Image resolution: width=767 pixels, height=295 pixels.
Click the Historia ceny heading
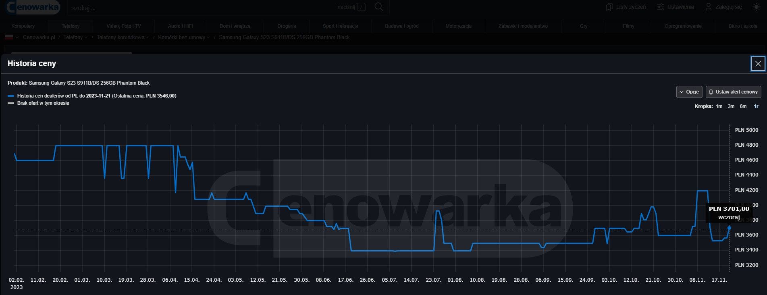pos(32,63)
